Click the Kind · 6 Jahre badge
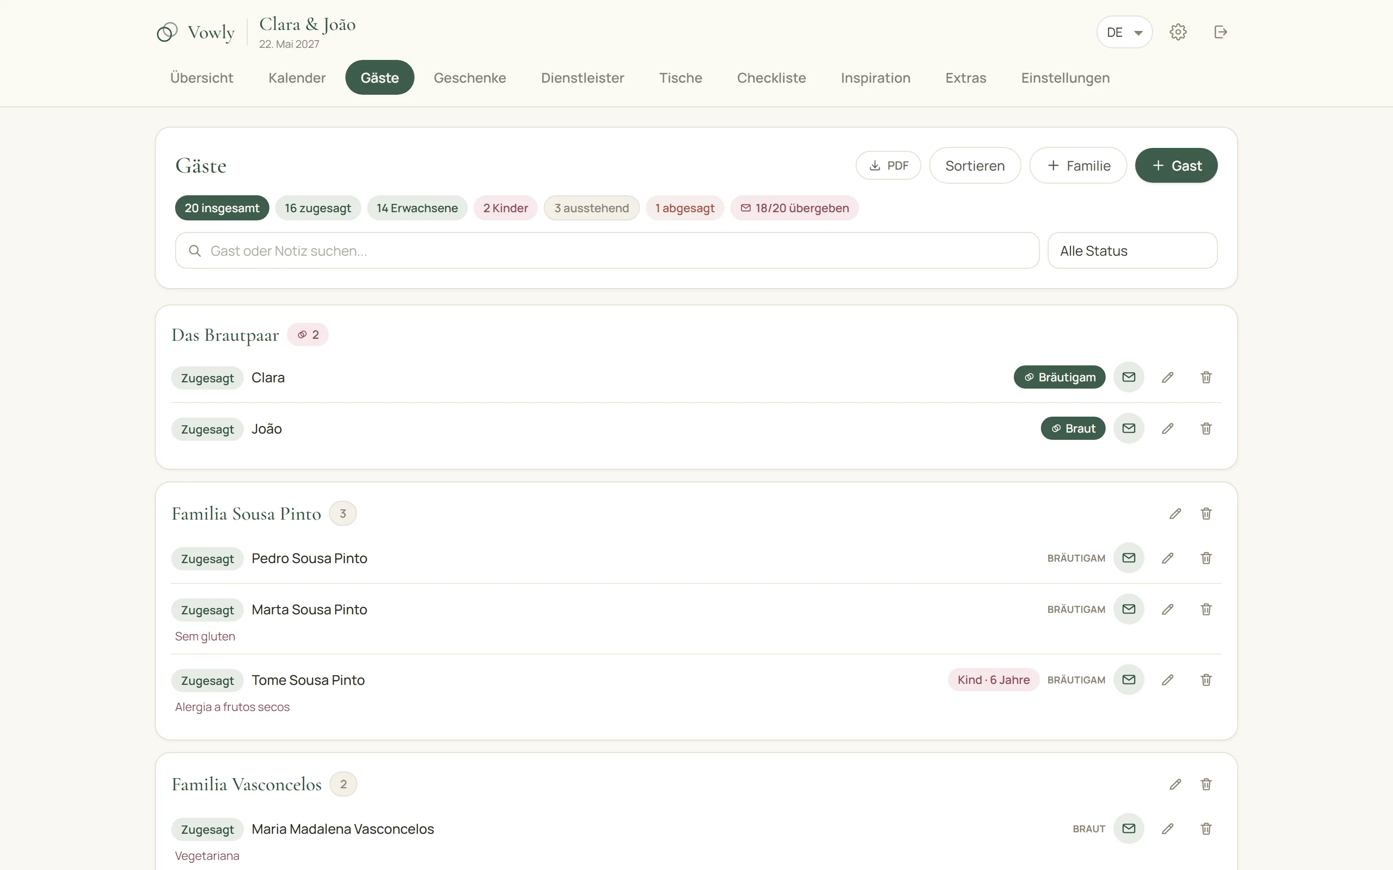 [993, 680]
